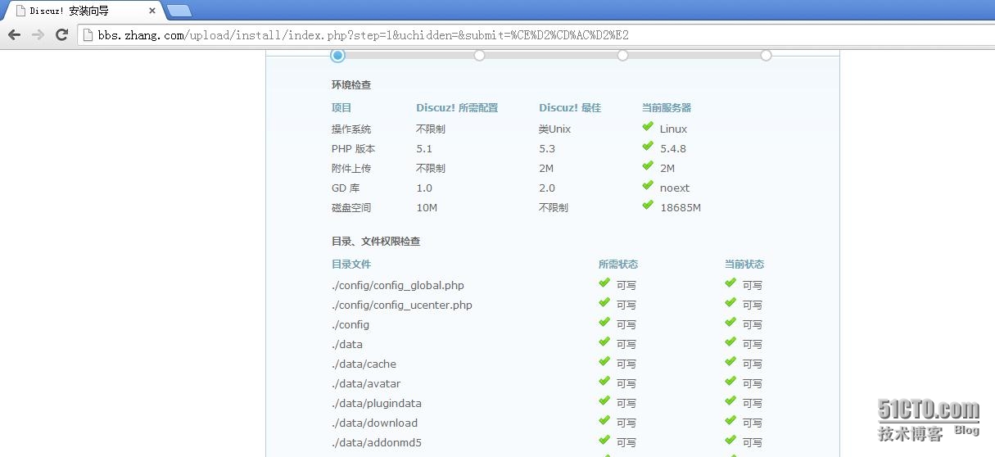This screenshot has height=457, width=995.
Task: Click required-state check for ./data/plugindata
Action: pyautogui.click(x=604, y=401)
